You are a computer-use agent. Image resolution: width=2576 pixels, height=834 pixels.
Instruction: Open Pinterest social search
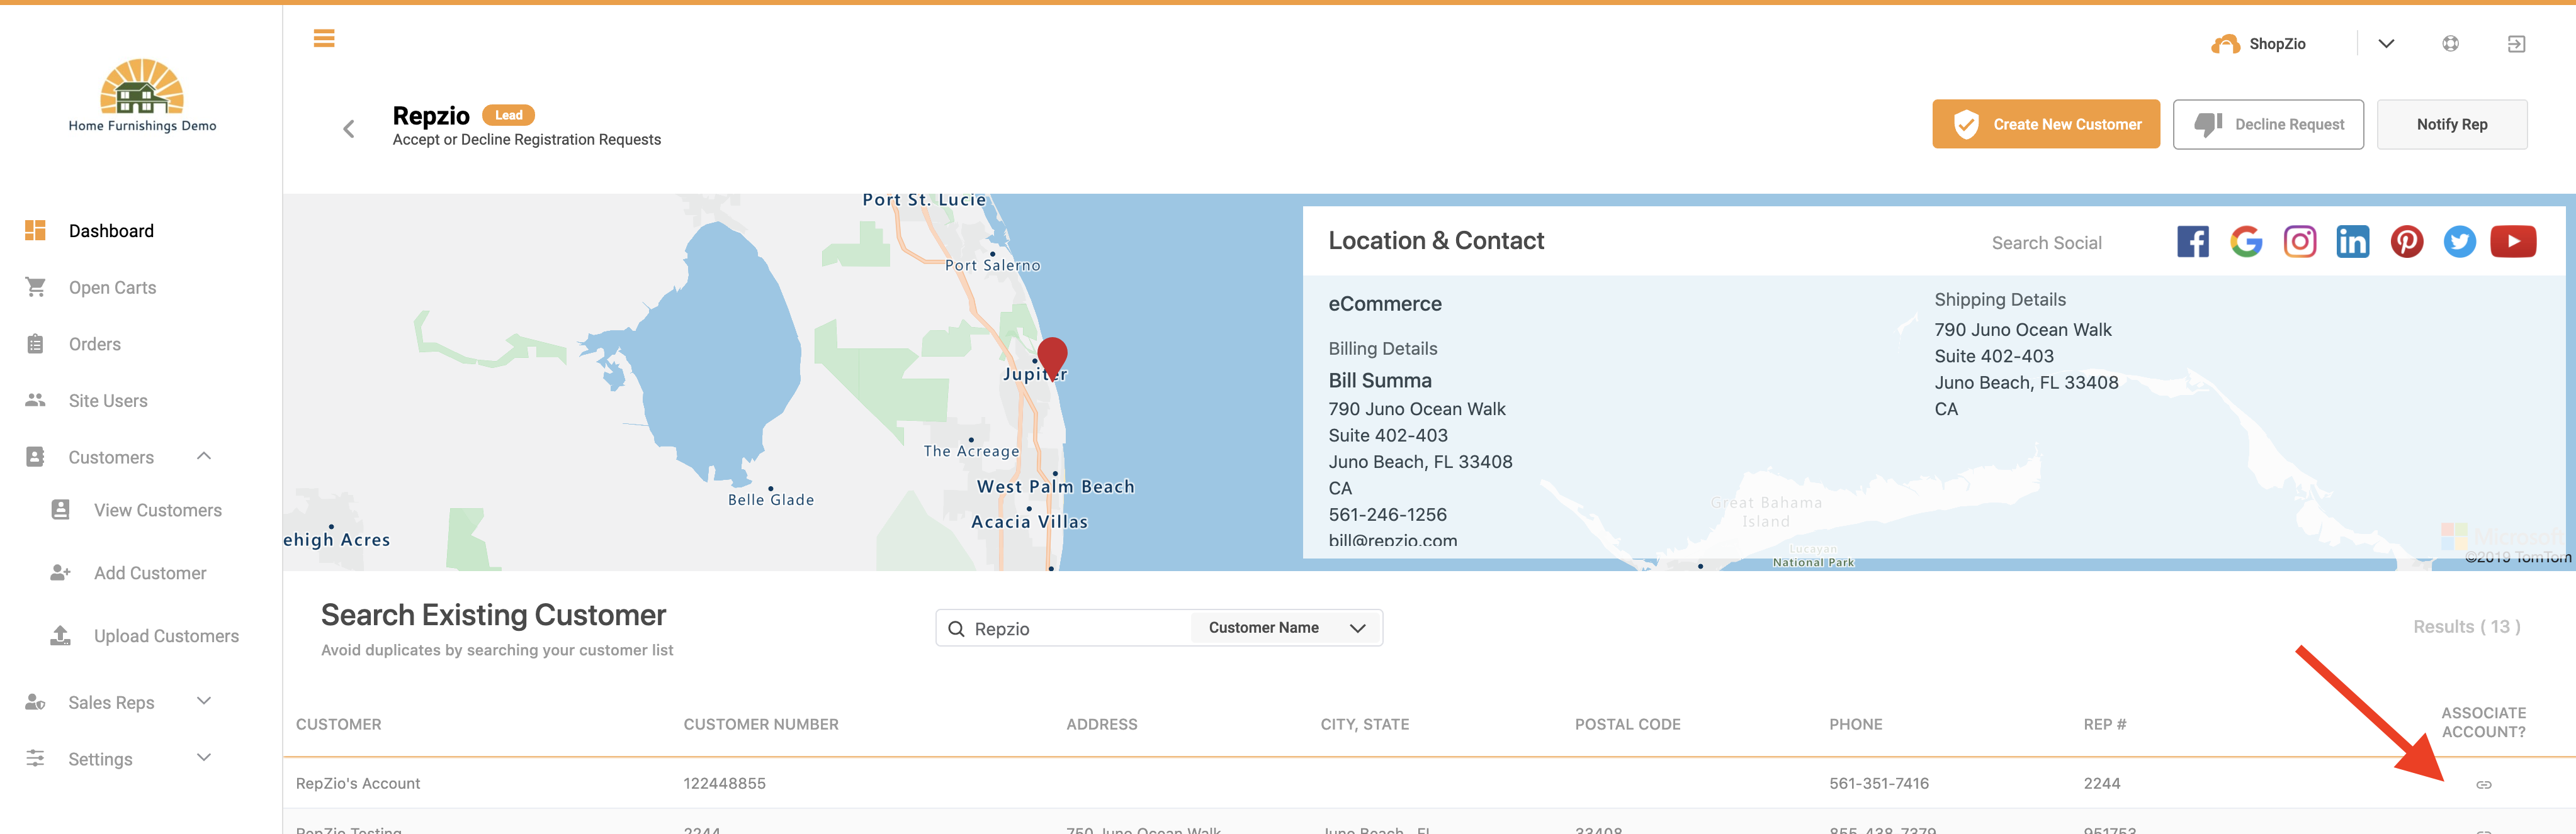2406,242
